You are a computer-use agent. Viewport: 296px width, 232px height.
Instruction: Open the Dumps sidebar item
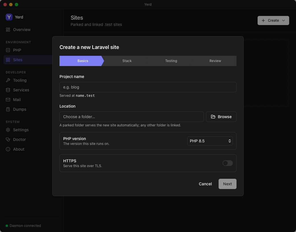(x=32, y=109)
